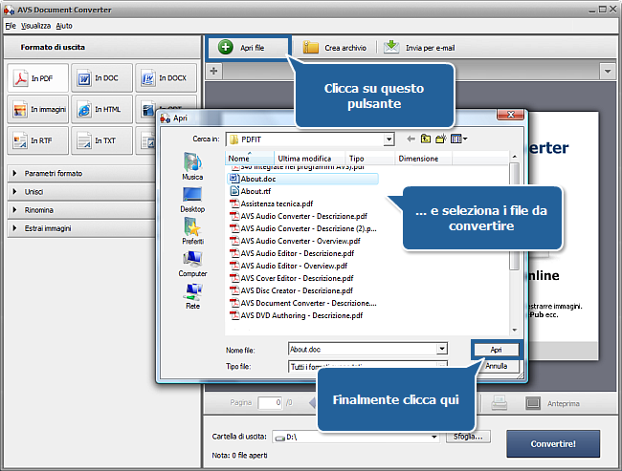
Task: Sort files by Tipo column
Action: (370, 158)
